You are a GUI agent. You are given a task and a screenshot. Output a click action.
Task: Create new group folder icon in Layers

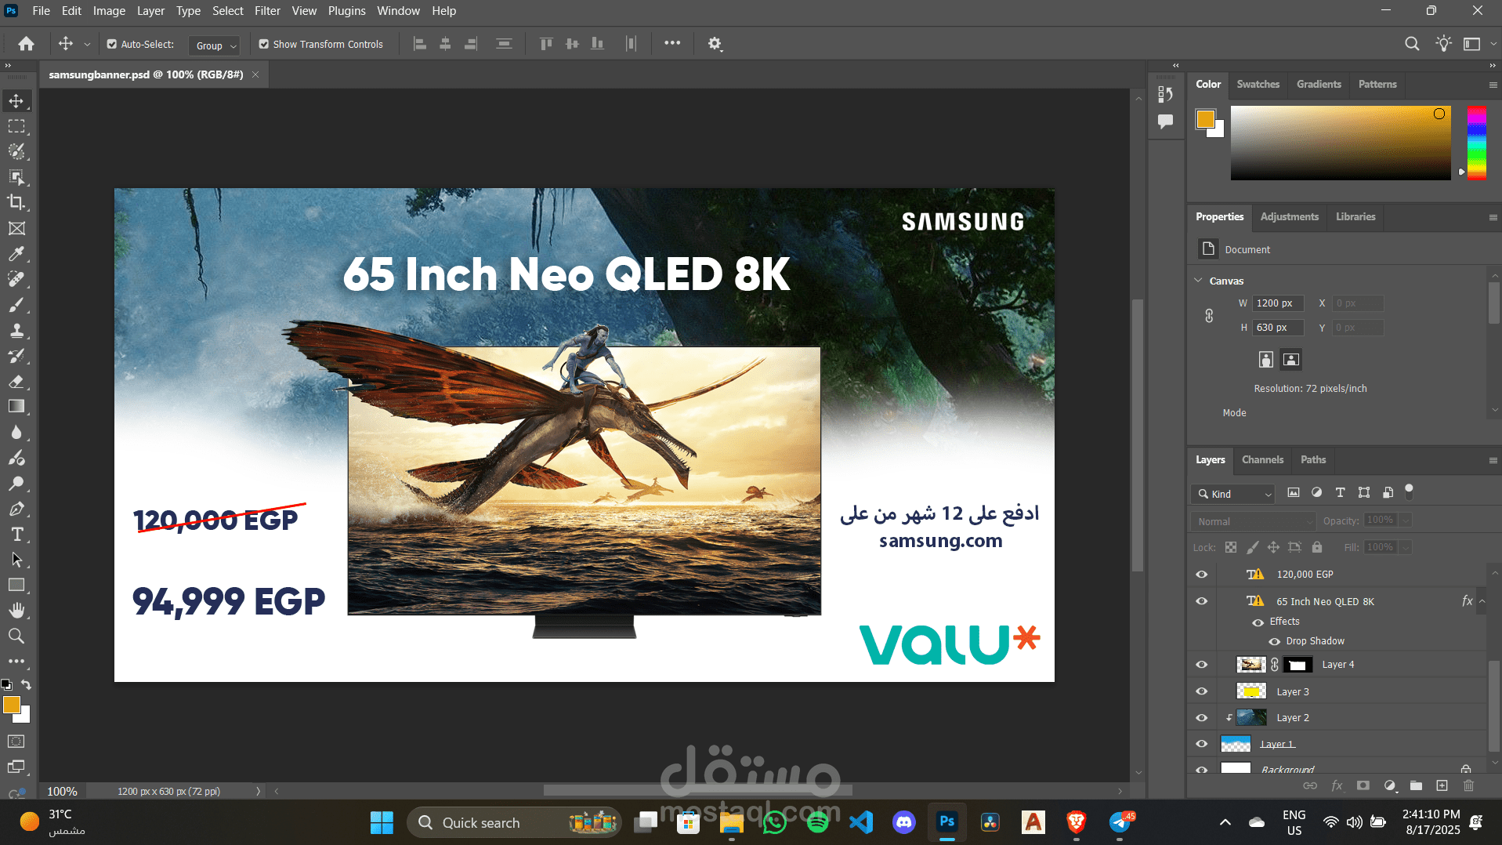1416,785
